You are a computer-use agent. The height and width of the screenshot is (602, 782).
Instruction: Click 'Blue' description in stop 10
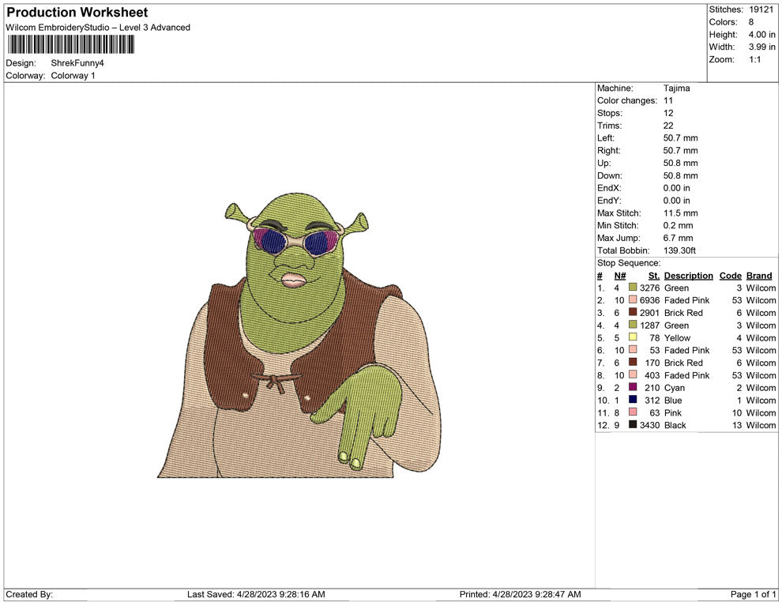(x=673, y=400)
